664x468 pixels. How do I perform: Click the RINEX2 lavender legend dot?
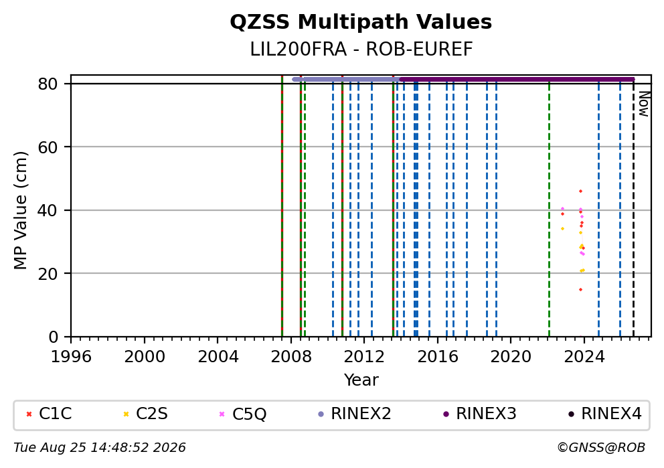[x=321, y=414]
